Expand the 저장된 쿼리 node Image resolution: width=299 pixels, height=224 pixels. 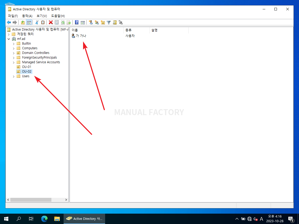[9, 34]
